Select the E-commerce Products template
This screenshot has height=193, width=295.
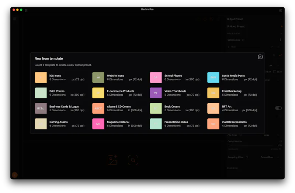click(117, 93)
